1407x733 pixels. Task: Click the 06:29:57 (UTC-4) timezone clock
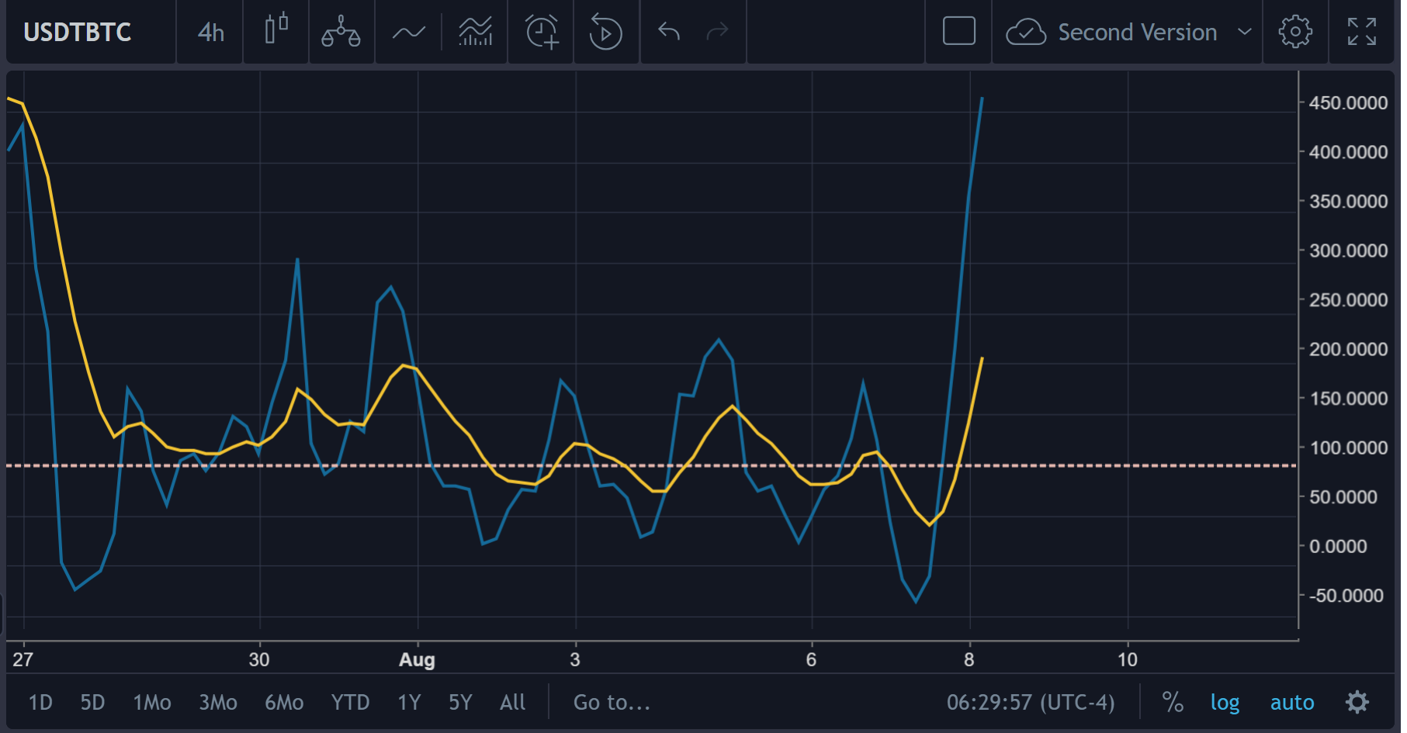click(x=1031, y=703)
